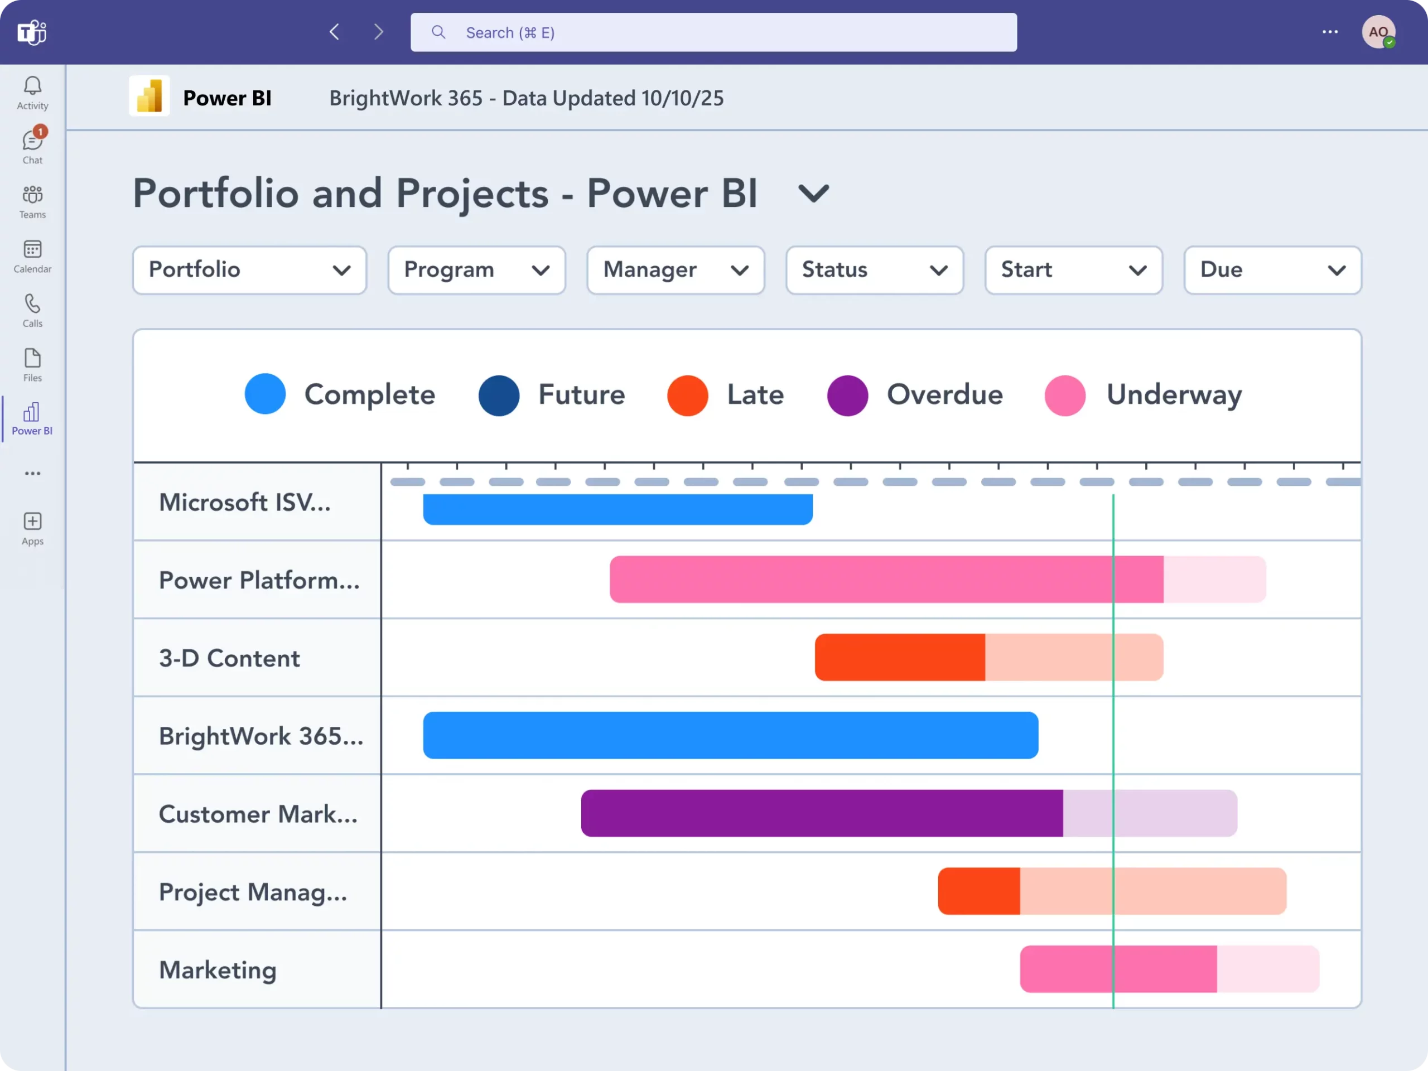
Task: Go to Teams in sidebar
Action: [x=32, y=201]
